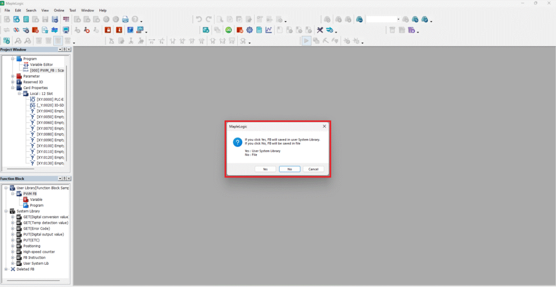Select the User System Lib item

coord(36,263)
